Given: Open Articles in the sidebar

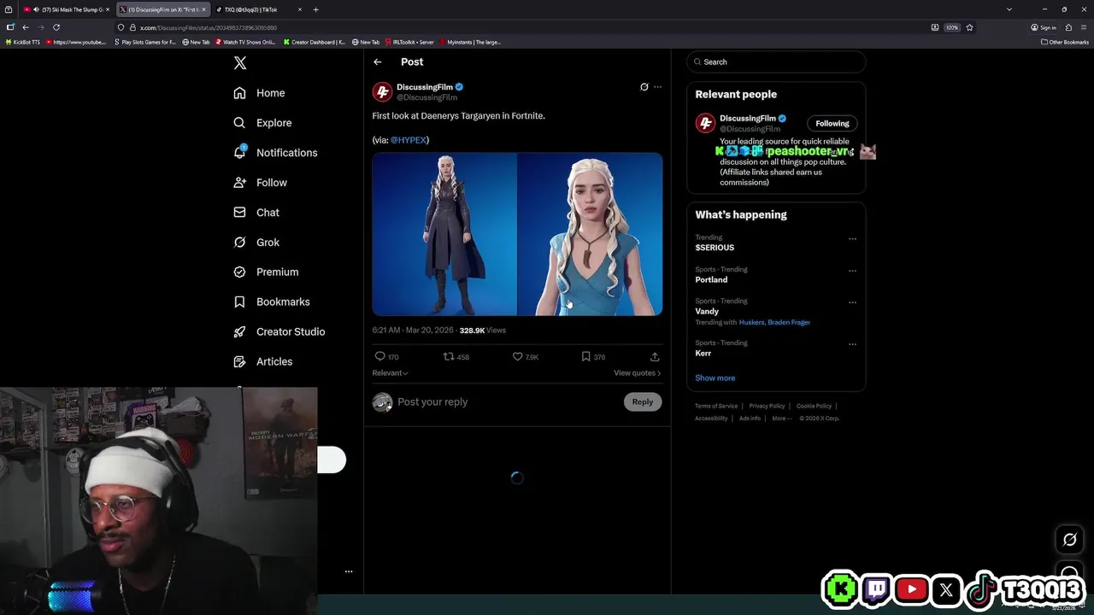Looking at the screenshot, I should [262, 362].
